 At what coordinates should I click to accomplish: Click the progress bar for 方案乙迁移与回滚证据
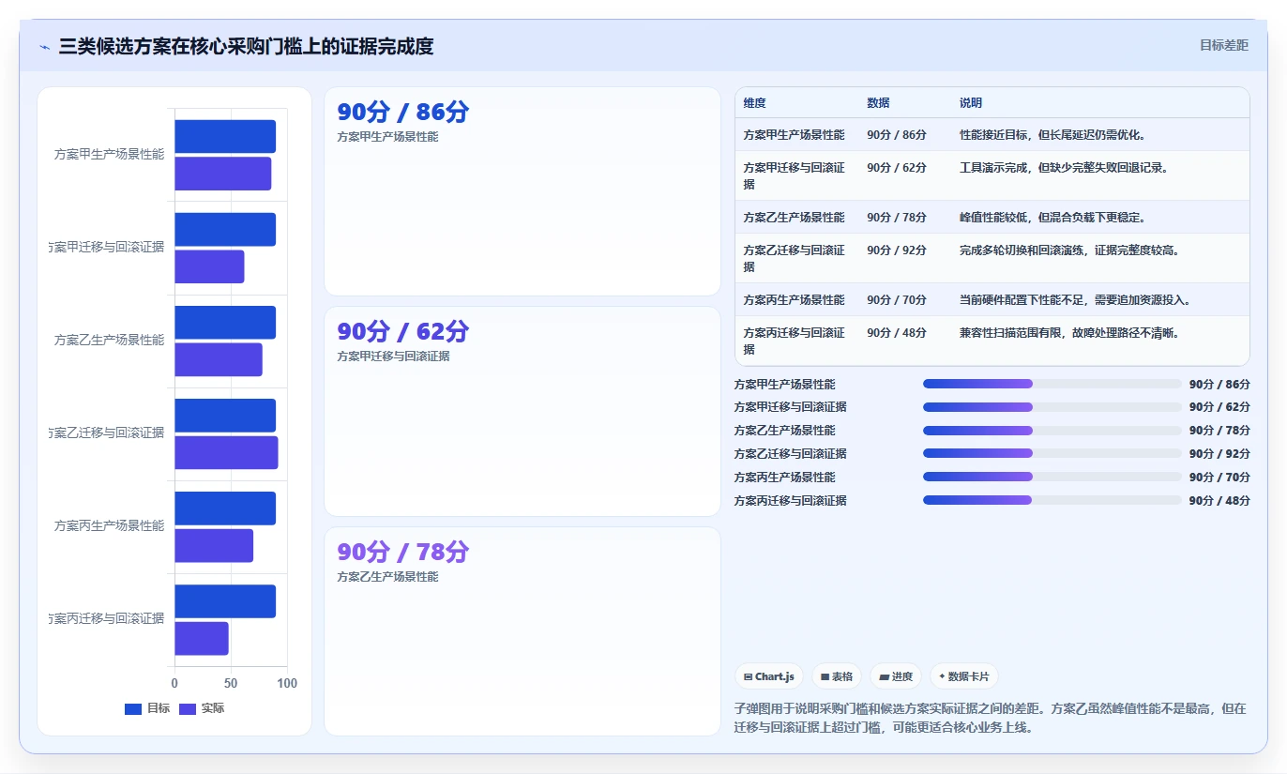tap(1052, 454)
